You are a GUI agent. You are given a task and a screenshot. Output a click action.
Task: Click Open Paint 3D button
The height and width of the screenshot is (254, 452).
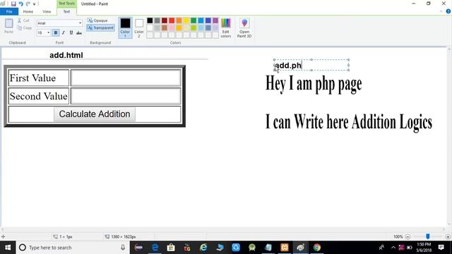(244, 28)
